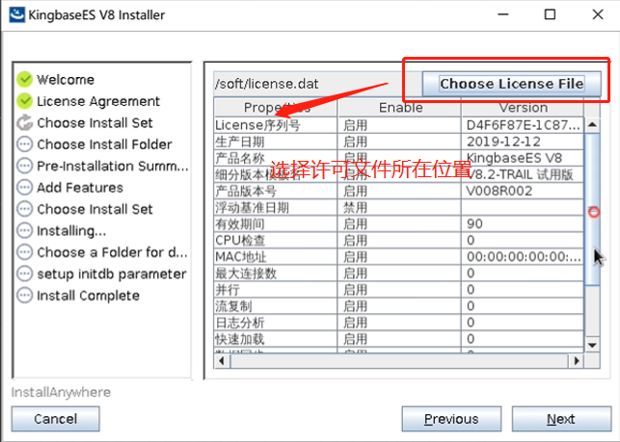Screen dimensions: 620x442
Task: Select the CPU检查 property cell
Action: pos(276,241)
